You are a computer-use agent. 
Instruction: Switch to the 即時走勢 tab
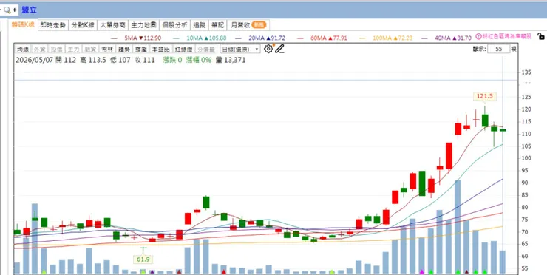point(52,25)
